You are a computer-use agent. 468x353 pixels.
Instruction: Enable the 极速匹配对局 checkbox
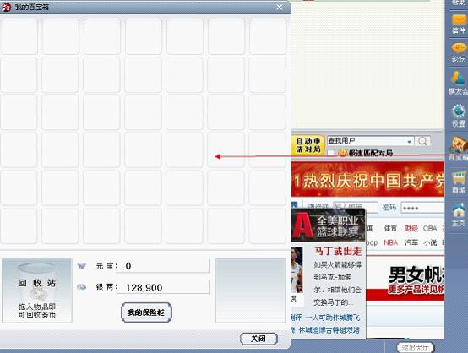[x=330, y=153]
